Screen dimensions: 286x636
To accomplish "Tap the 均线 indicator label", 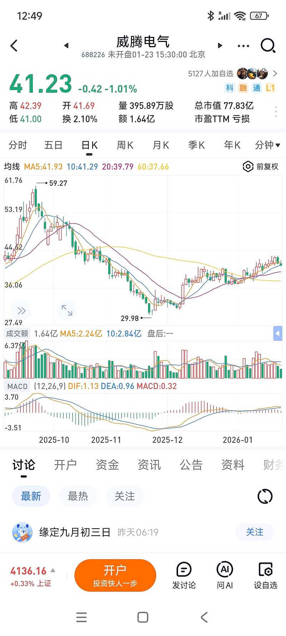I will [12, 167].
